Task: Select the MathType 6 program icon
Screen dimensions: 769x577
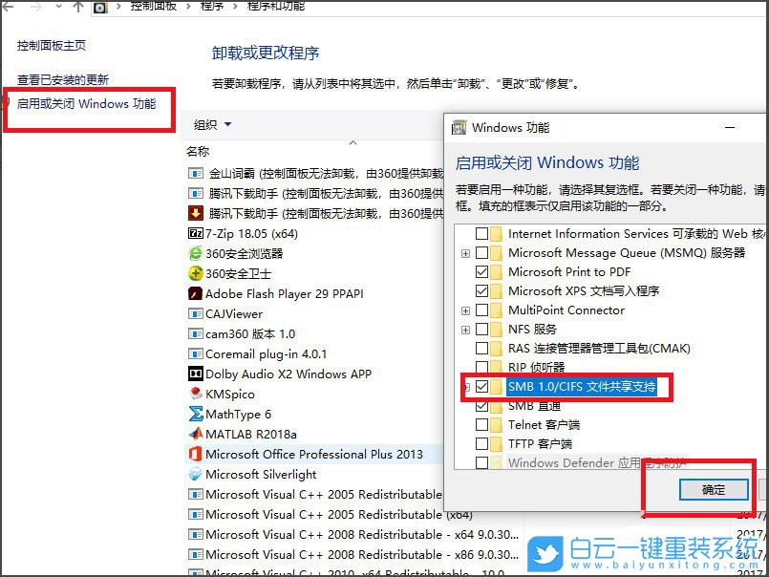Action: click(196, 415)
